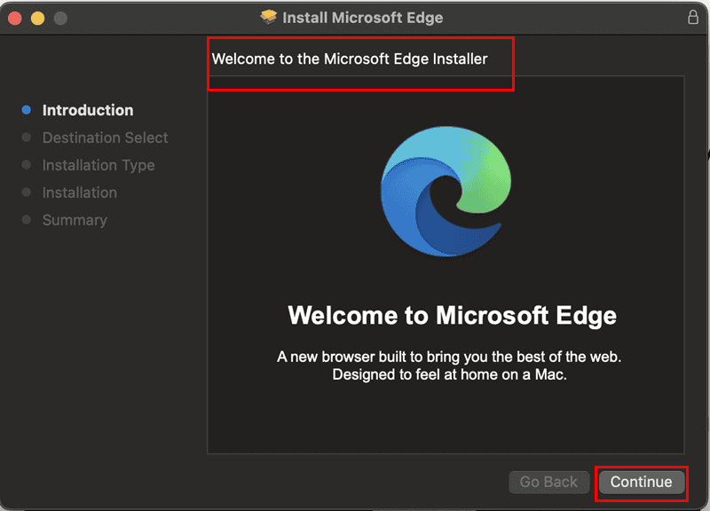Image resolution: width=710 pixels, height=511 pixels.
Task: Select the Installation Type step
Action: (99, 166)
